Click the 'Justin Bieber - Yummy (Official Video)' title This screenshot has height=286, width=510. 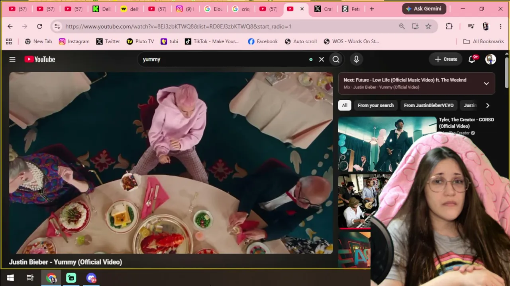(x=66, y=262)
